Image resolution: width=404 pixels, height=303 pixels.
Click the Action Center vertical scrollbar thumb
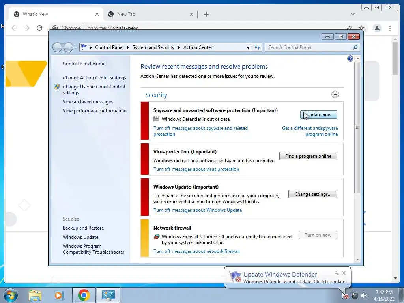point(357,127)
